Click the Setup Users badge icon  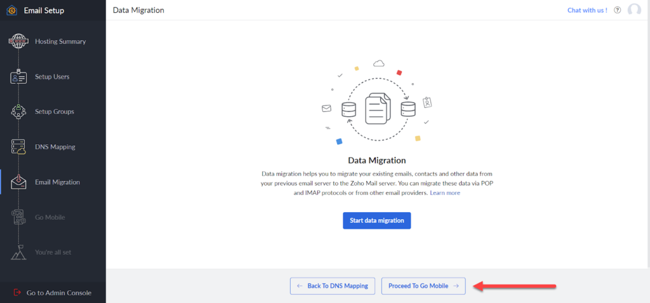coord(18,77)
